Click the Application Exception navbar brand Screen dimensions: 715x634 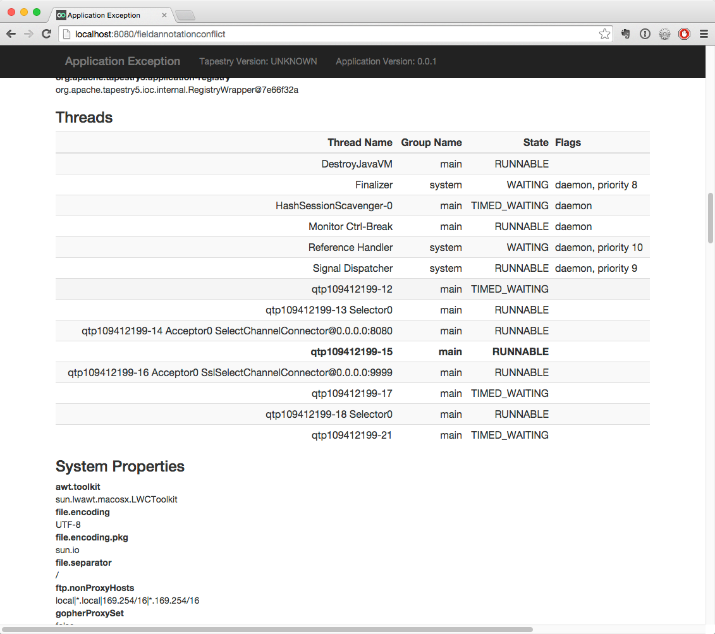[x=123, y=61]
